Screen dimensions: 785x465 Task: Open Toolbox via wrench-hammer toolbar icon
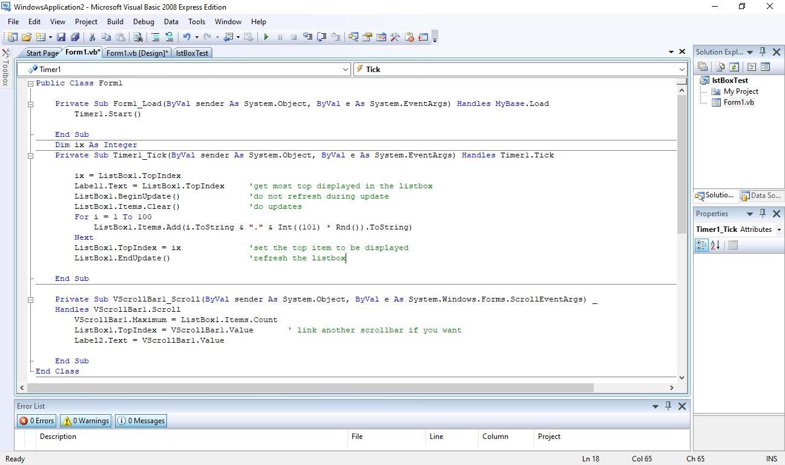pyautogui.click(x=395, y=37)
